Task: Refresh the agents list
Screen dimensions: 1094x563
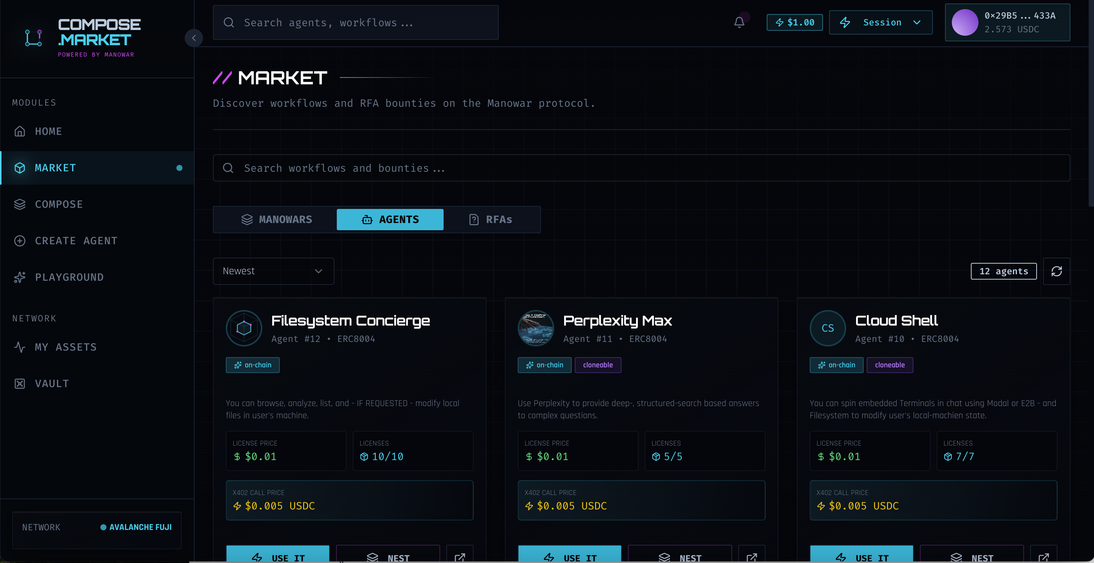Action: tap(1056, 271)
